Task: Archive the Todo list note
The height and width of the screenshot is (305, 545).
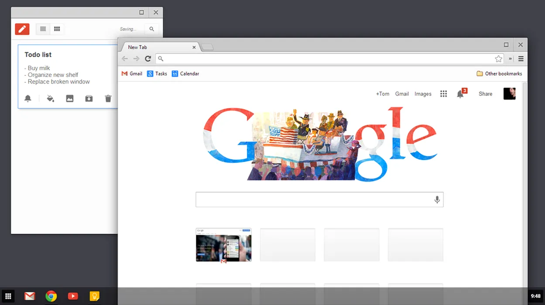Action: tap(89, 98)
